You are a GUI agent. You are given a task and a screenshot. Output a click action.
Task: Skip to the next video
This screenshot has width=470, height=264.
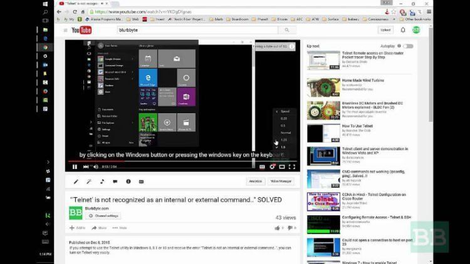click(86, 167)
